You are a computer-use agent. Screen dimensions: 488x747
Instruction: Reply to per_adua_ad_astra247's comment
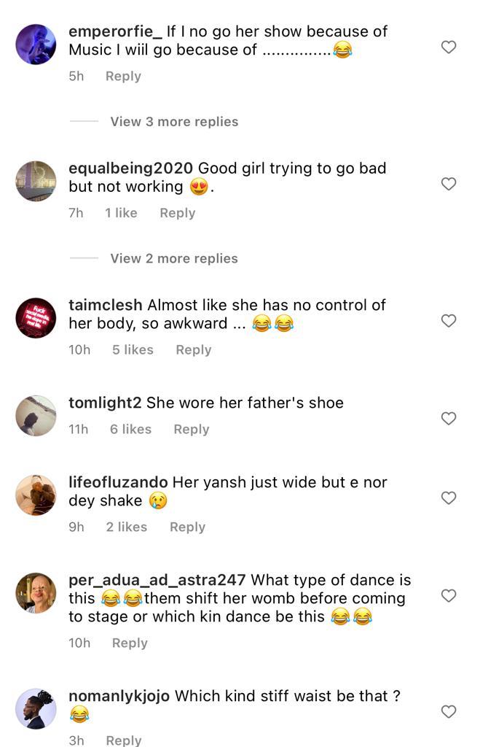[x=130, y=643]
